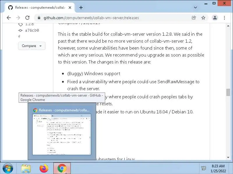Image resolution: width=233 pixels, height=174 pixels.
Task: View site info via the padlock icon
Action: (39, 18)
